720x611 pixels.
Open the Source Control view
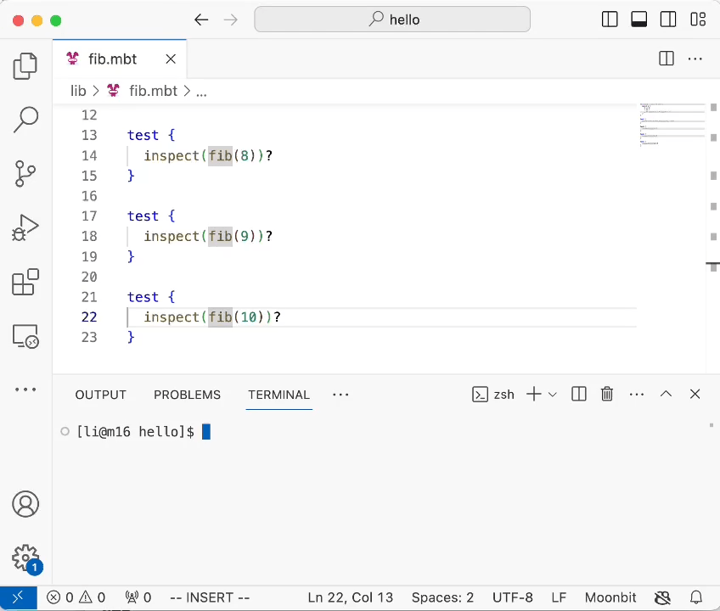point(25,173)
